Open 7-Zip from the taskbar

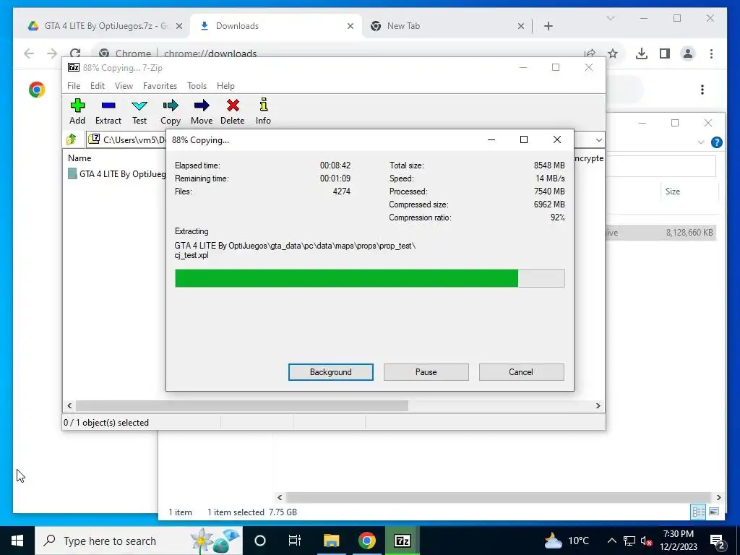point(402,541)
